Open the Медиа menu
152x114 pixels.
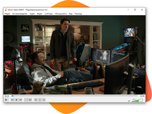pos(7,14)
